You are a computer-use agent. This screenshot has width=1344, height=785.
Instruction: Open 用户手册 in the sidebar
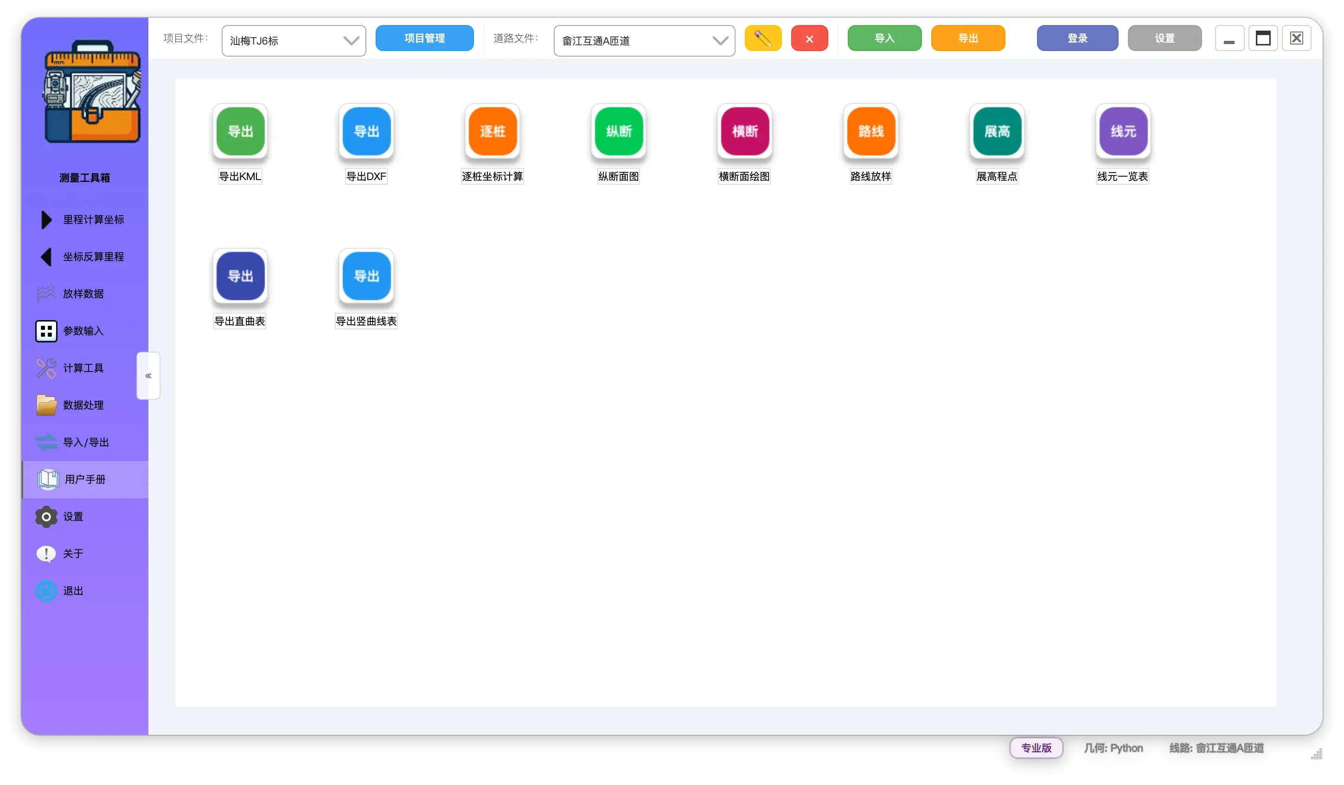click(x=85, y=479)
